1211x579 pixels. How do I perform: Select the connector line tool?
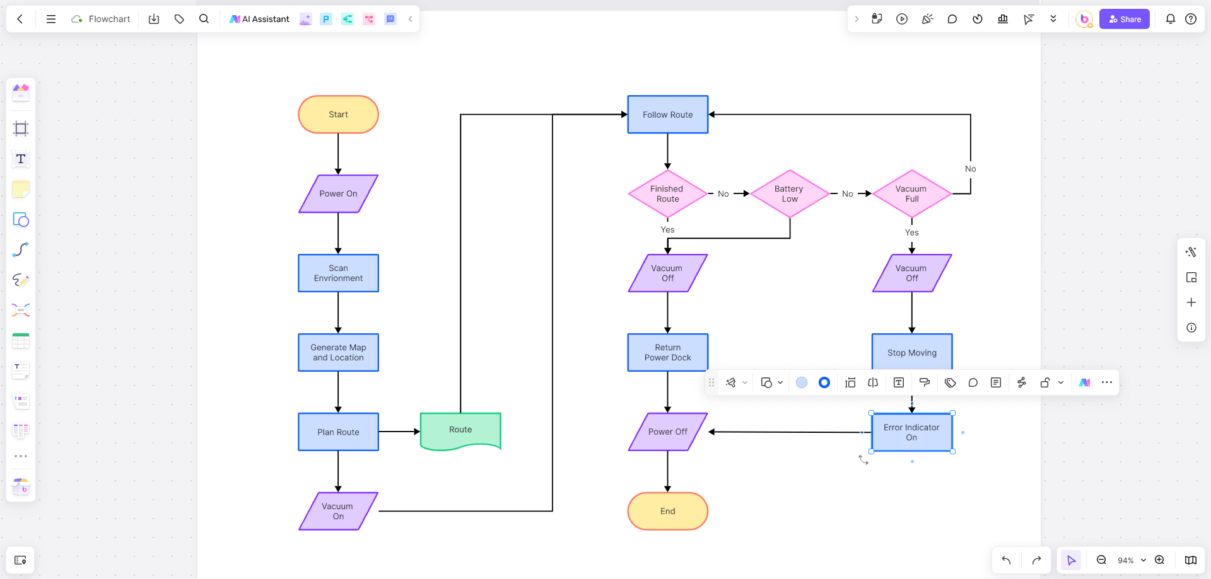[x=21, y=249]
